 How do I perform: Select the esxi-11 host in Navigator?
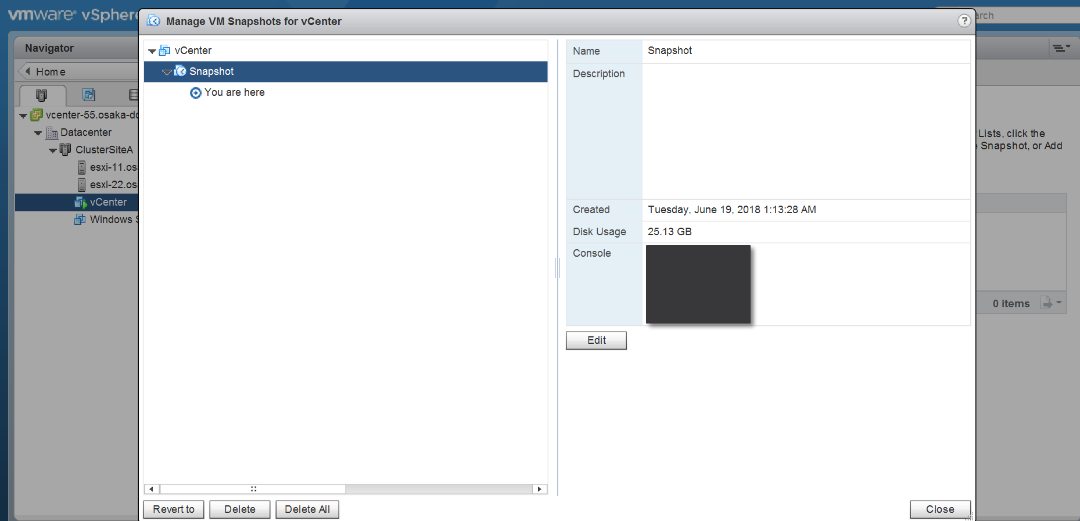114,167
